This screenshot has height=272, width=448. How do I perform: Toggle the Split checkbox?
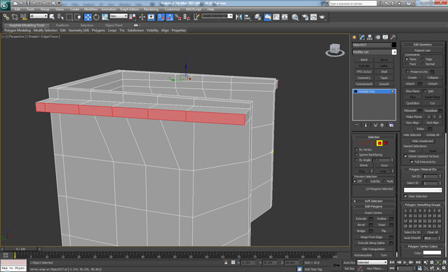(425, 91)
